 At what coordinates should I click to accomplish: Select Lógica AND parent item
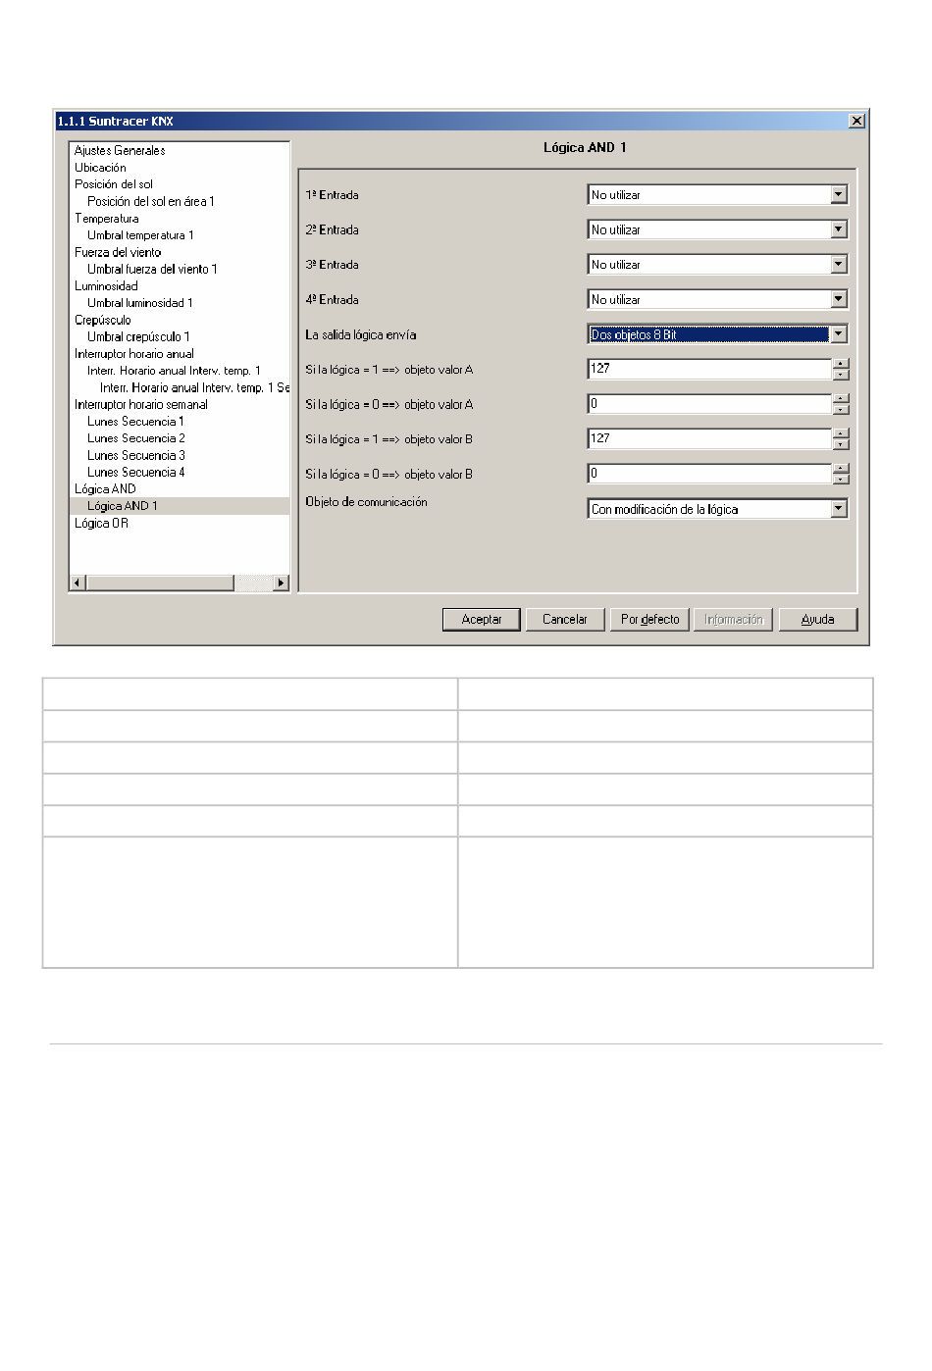[105, 488]
